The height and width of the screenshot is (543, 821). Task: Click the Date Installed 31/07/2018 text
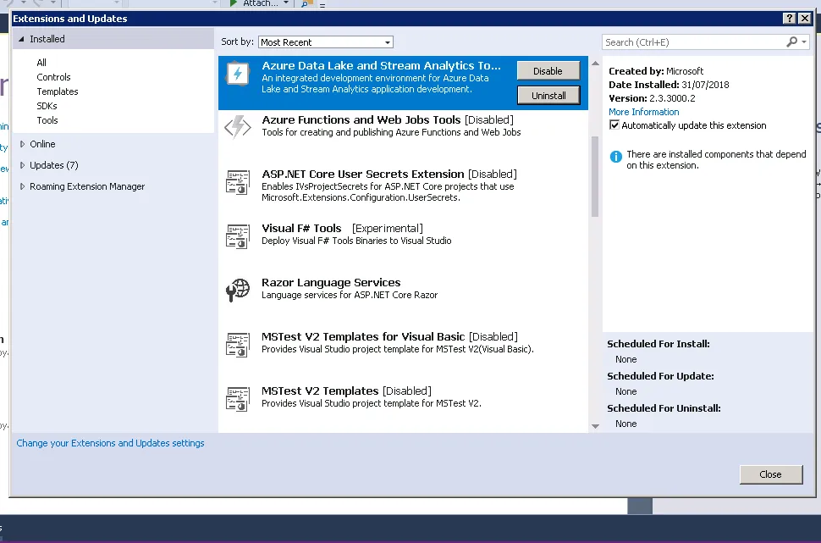click(x=669, y=85)
